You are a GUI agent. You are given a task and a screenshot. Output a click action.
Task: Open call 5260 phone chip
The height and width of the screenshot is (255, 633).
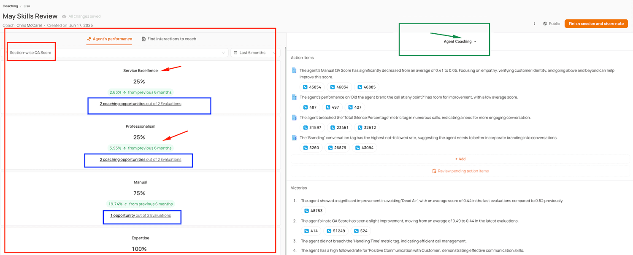pyautogui.click(x=311, y=148)
